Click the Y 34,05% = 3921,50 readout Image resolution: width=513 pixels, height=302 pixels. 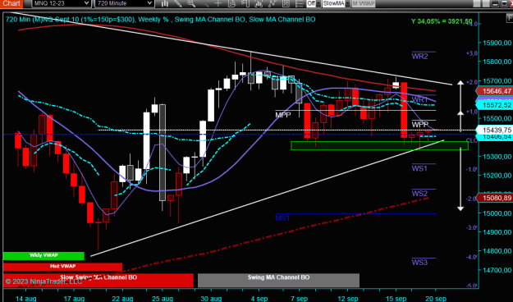(442, 21)
